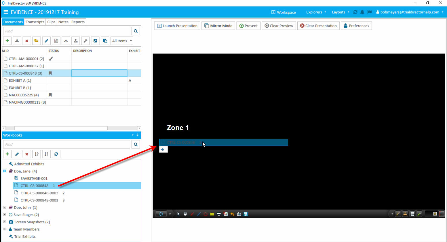The image size is (447, 242).
Task: Click the rotate toggle button in presentation toolbar
Action: click(161, 214)
